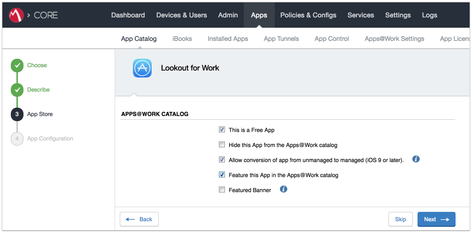Select the Describe step label
Viewport: 472px width, 233px height.
pyautogui.click(x=38, y=90)
